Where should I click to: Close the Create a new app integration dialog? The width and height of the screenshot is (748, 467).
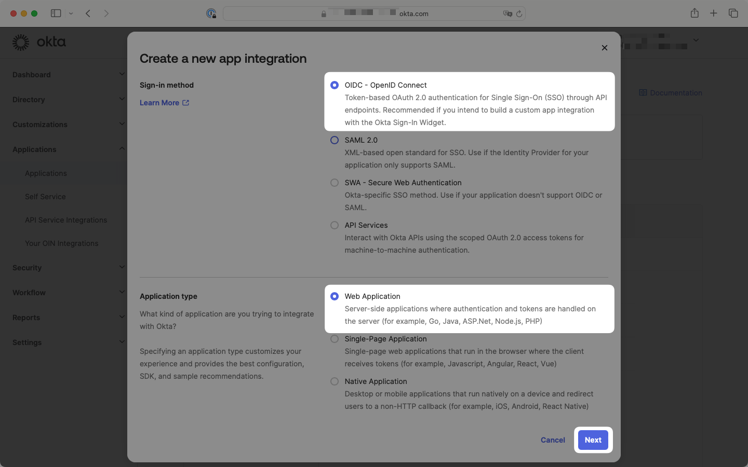(605, 47)
